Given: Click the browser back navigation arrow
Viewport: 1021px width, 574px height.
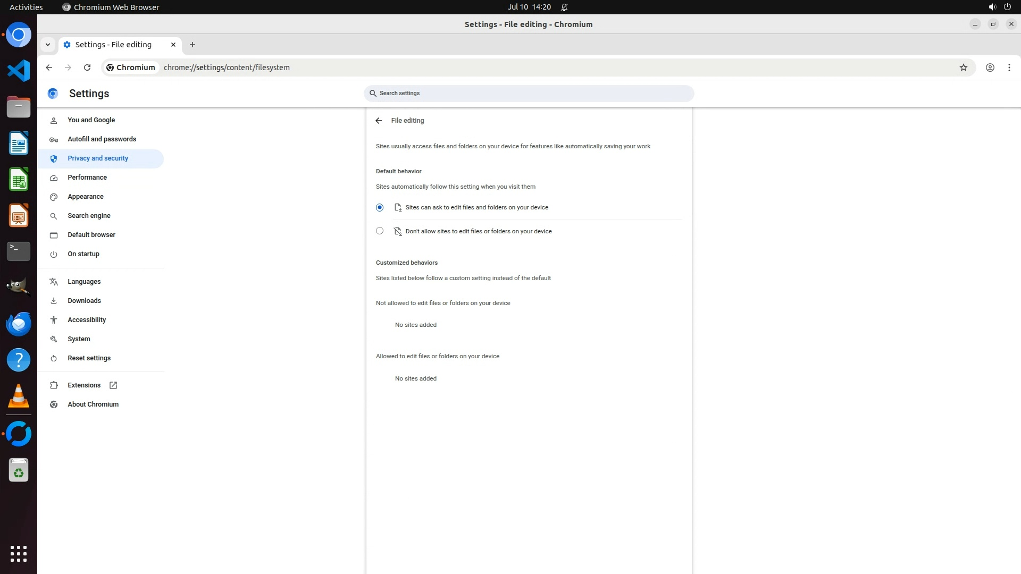Looking at the screenshot, I should click(49, 67).
